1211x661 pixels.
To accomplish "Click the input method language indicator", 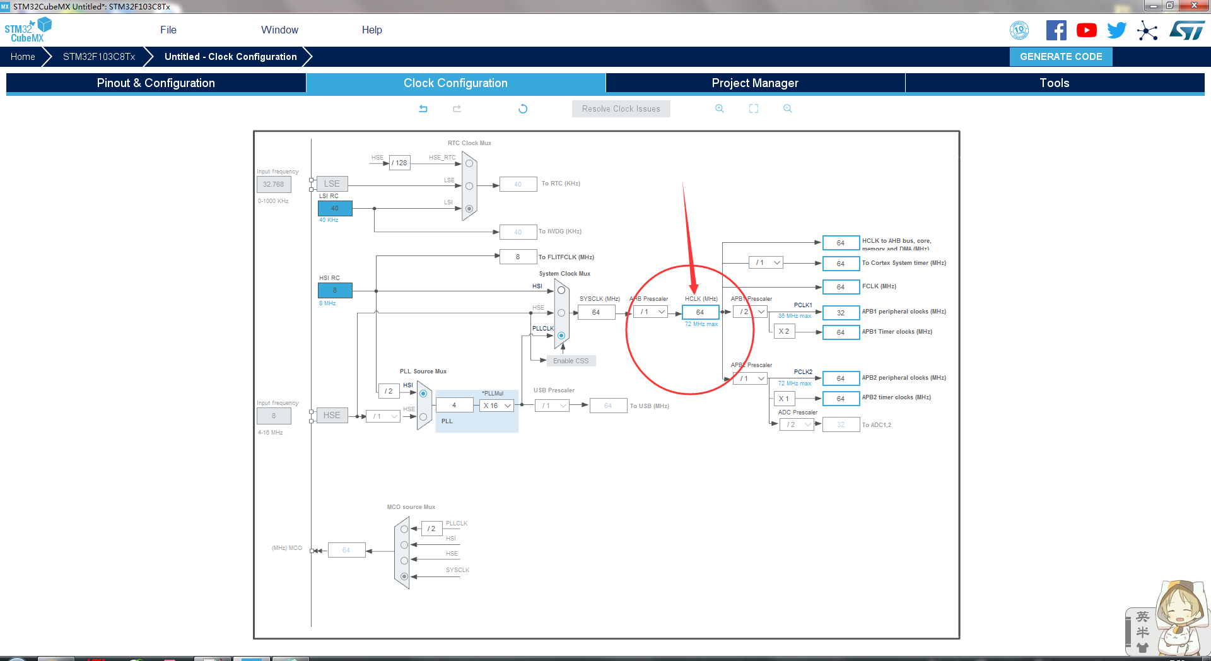I will click(x=1142, y=617).
